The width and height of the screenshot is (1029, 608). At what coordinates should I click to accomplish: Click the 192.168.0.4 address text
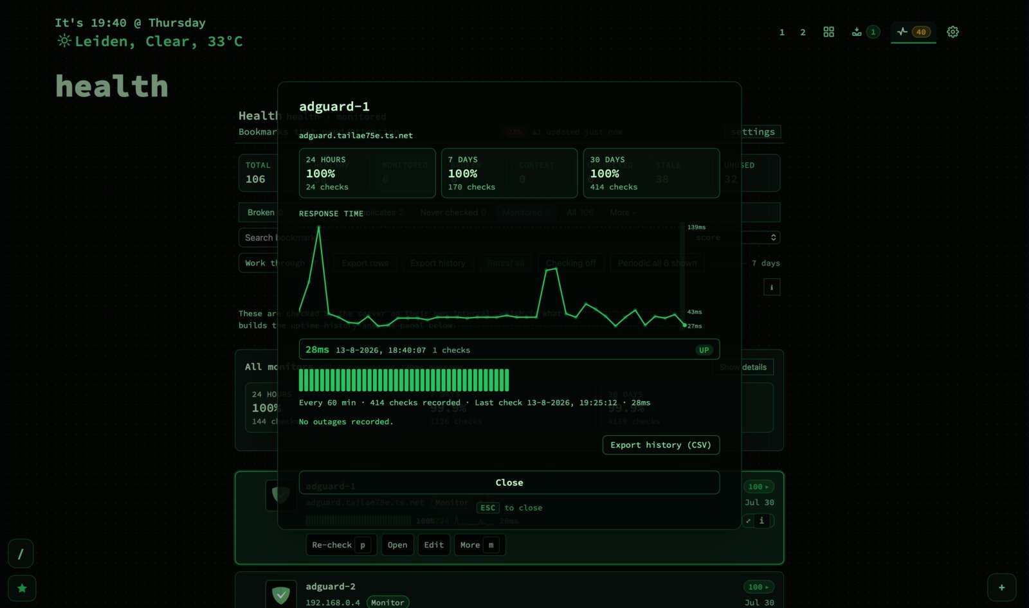pyautogui.click(x=332, y=602)
